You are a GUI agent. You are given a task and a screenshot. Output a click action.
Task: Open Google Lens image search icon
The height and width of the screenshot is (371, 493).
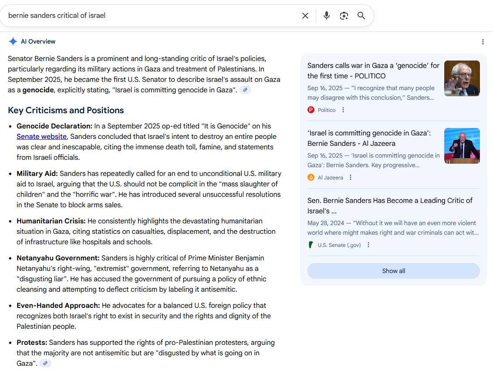pos(344,16)
